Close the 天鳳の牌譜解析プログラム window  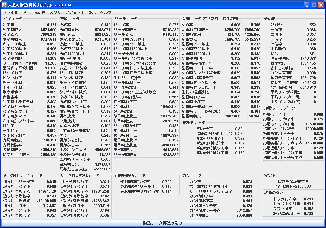click(321, 5)
